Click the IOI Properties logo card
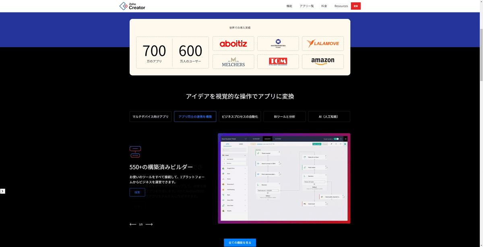Screen dimensions: 483x247 click(x=278, y=44)
